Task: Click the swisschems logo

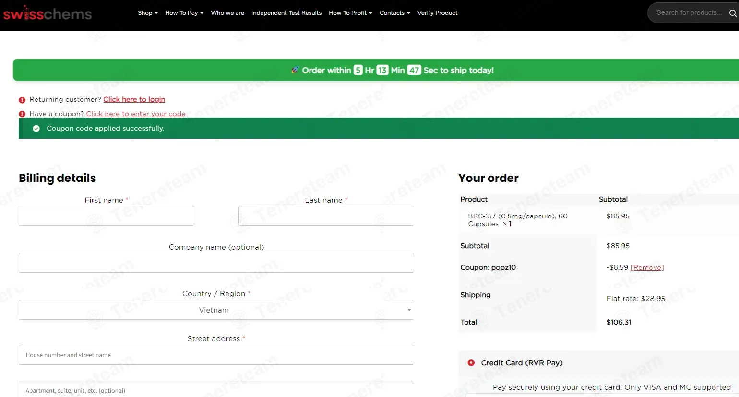Action: (x=47, y=13)
